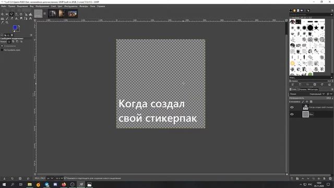Image resolution: width=334 pixels, height=188 pixels.
Task: Raise the selected layer one step
Action: click(303, 179)
